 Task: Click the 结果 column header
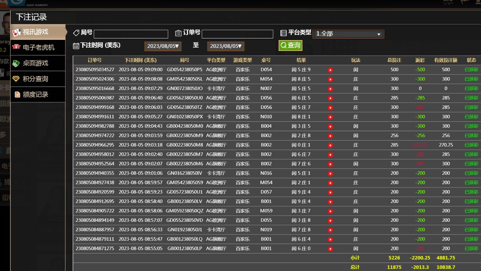point(301,60)
